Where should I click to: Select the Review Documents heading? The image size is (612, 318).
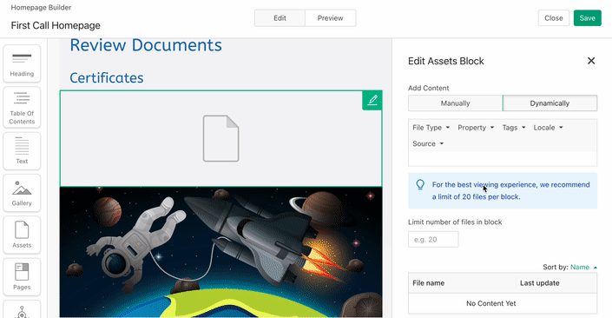pos(146,45)
